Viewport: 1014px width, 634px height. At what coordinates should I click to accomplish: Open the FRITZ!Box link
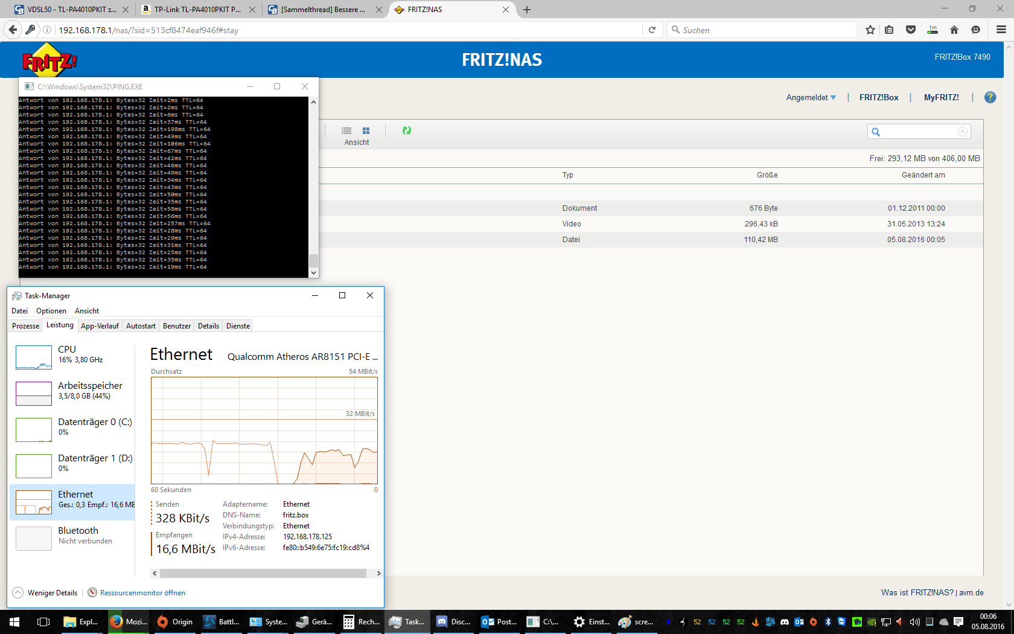coord(879,97)
